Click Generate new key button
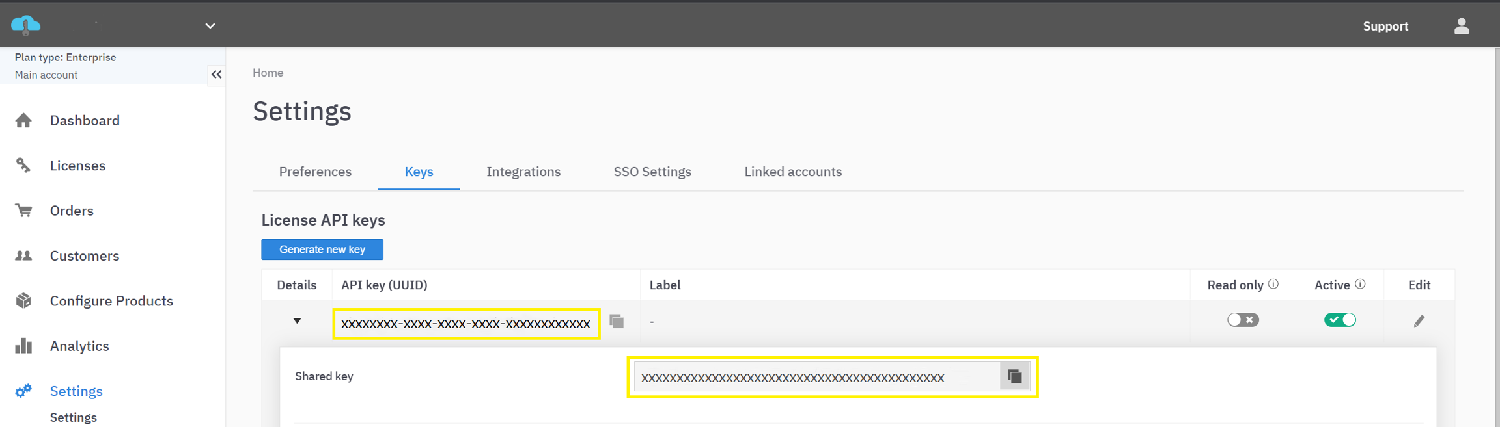 (322, 250)
